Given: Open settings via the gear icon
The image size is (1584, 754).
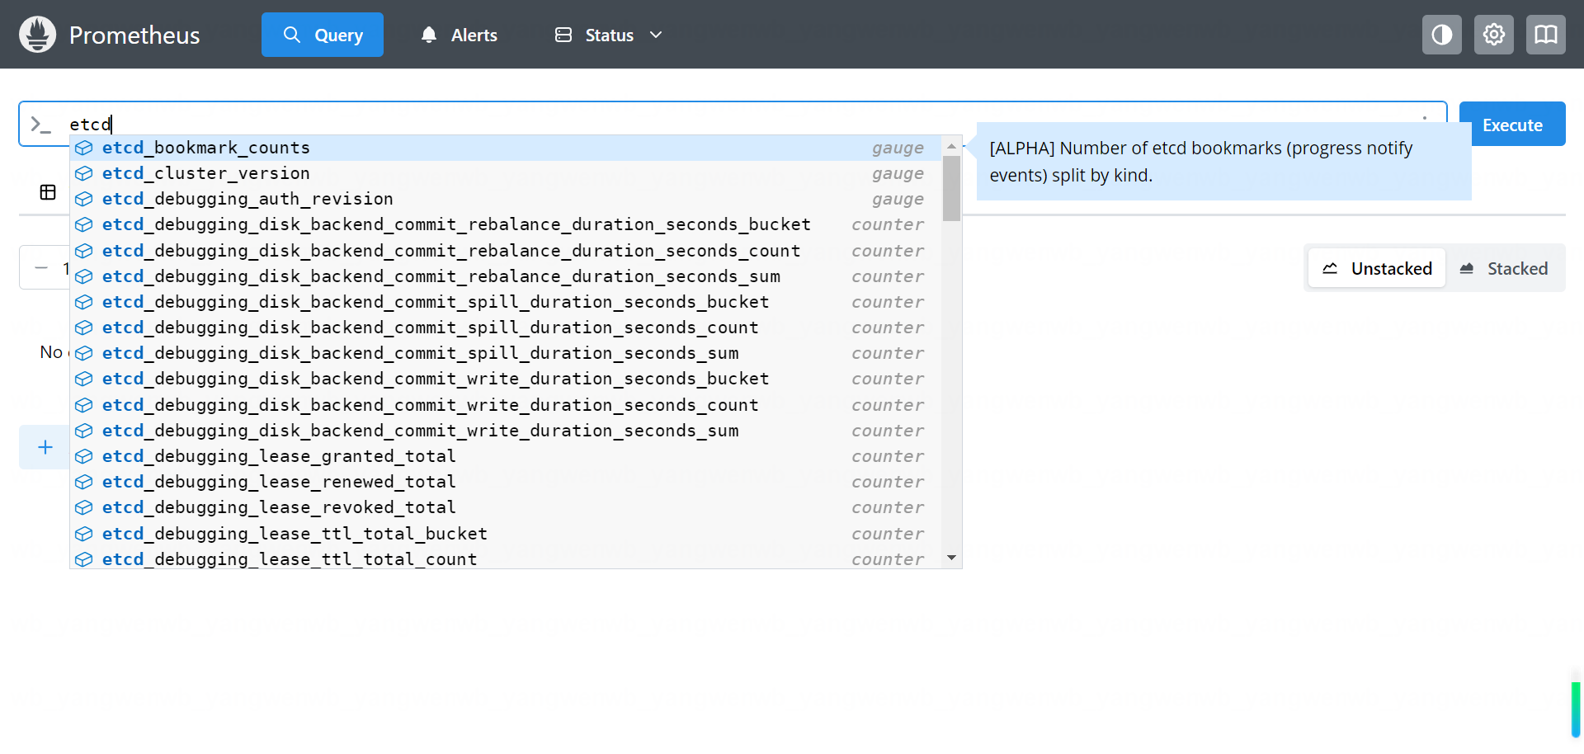Looking at the screenshot, I should (1493, 35).
